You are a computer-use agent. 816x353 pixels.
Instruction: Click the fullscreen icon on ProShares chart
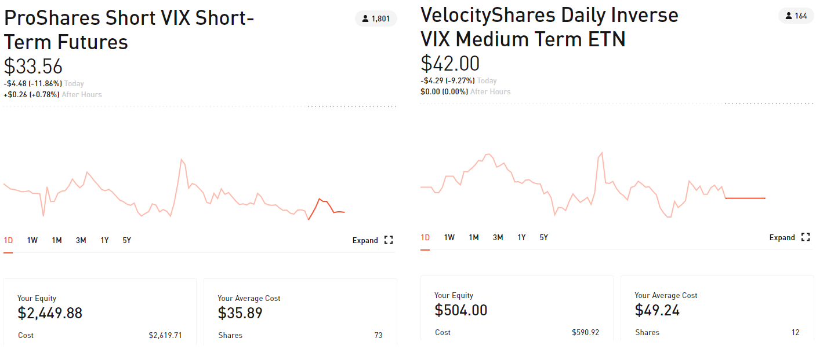[x=389, y=240]
